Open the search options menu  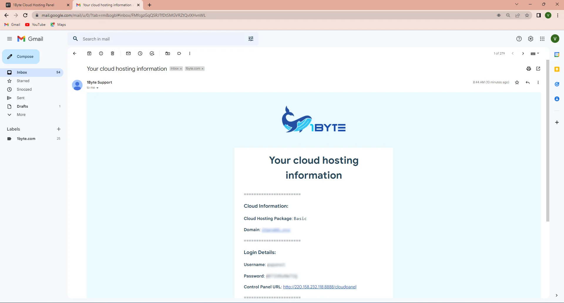click(251, 38)
